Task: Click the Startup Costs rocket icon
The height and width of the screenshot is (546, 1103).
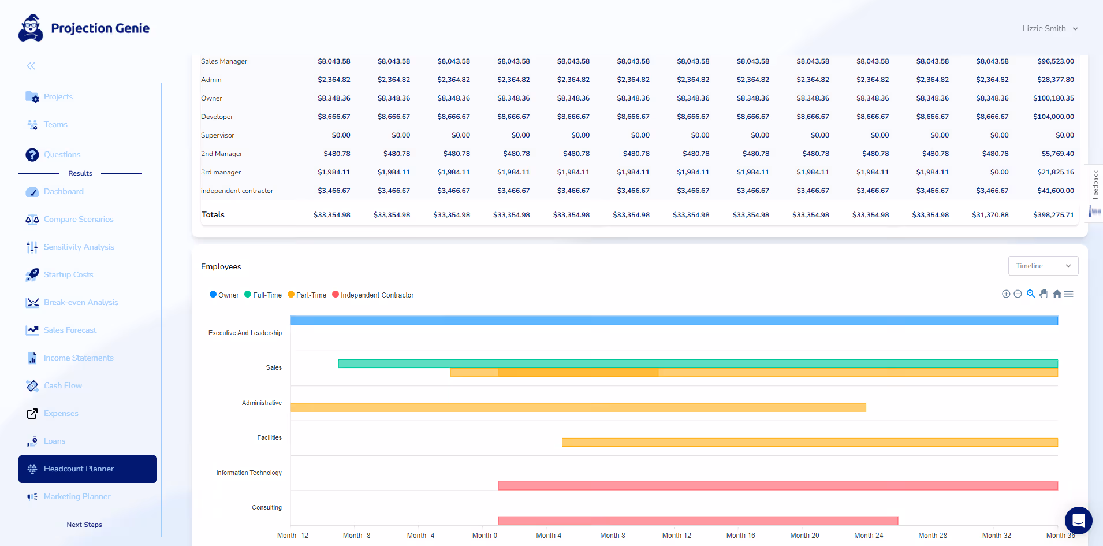Action: tap(32, 274)
